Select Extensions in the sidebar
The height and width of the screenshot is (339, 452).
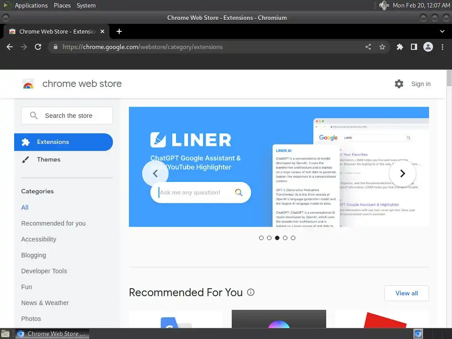tap(64, 142)
